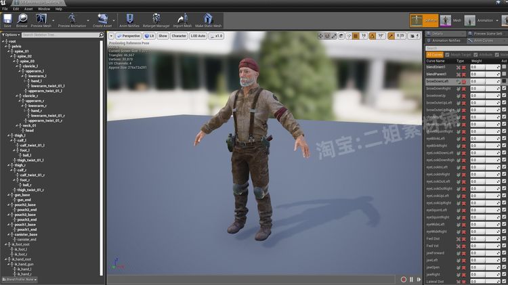Pause the preview playback
This screenshot has height=285, width=508.
[411, 279]
